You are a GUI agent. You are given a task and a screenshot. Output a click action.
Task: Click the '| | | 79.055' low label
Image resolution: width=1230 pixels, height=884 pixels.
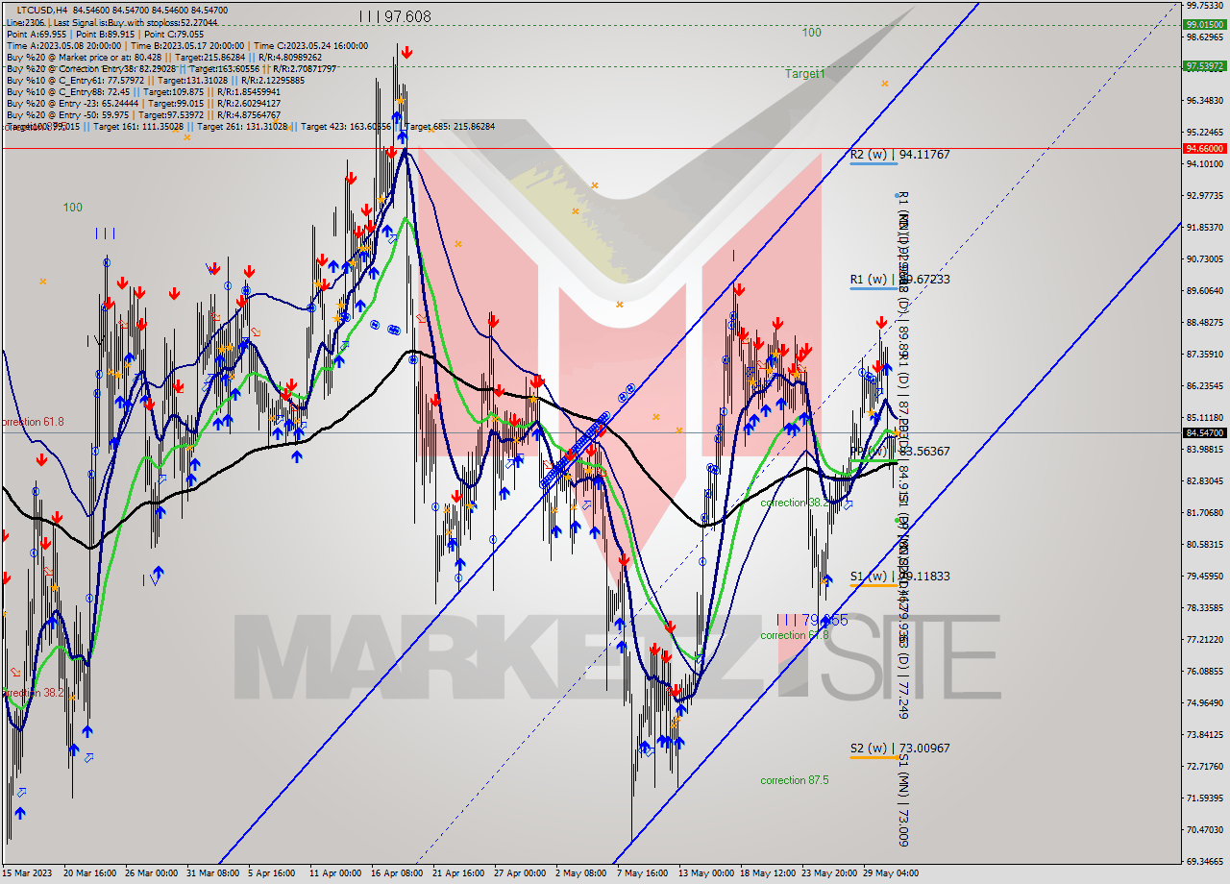pos(813,621)
